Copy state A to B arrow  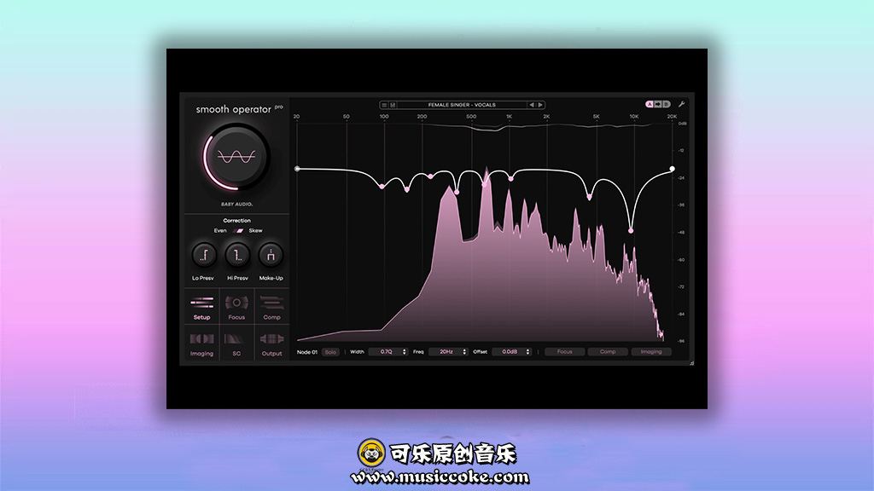(x=658, y=104)
